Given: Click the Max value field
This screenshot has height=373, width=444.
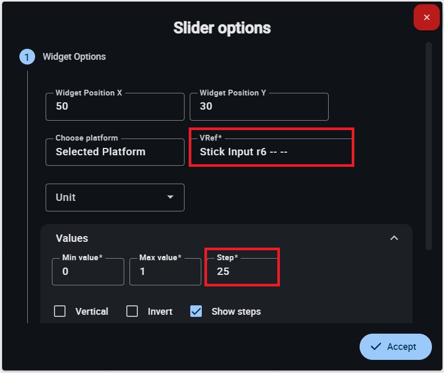Looking at the screenshot, I should point(165,272).
